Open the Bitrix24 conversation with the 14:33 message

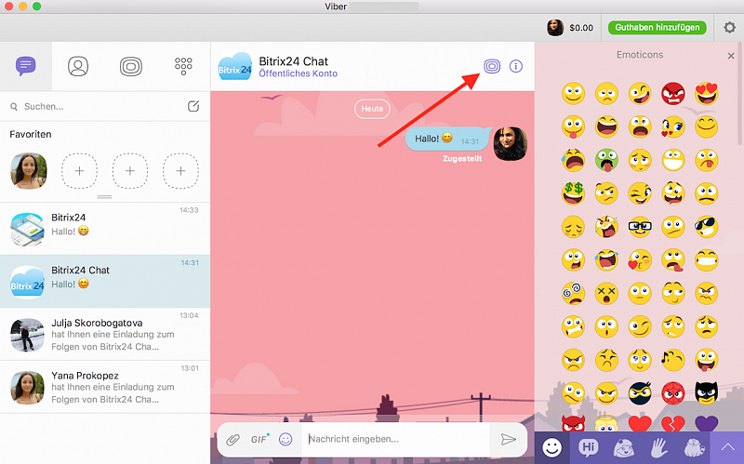click(105, 229)
